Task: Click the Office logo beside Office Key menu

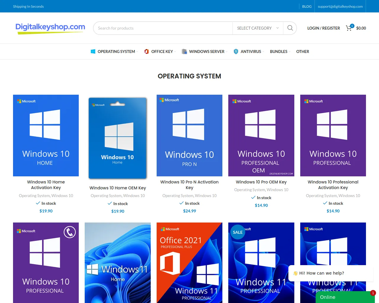Action: [146, 51]
